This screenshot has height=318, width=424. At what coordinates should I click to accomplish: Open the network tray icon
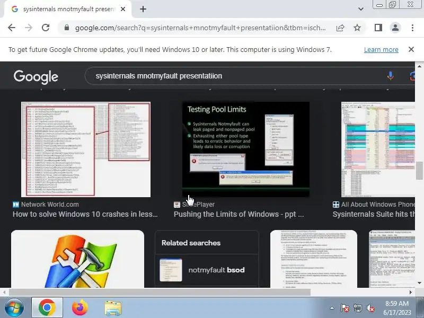point(358,308)
